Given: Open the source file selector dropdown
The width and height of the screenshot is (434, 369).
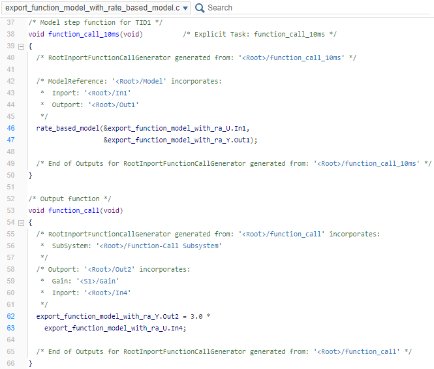Looking at the screenshot, I should pos(186,8).
